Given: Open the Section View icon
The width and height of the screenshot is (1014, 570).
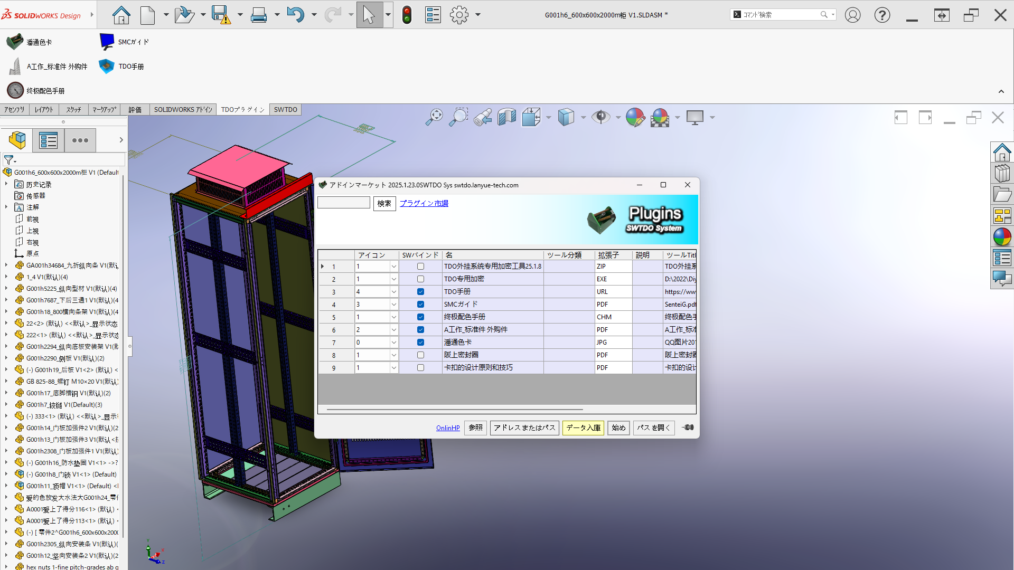Looking at the screenshot, I should click(x=507, y=117).
